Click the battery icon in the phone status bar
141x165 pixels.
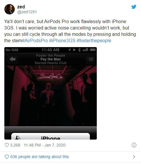click(93, 50)
